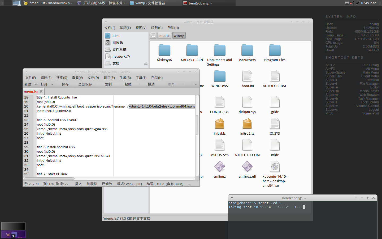
Task: Switch workspace via bottom-left pager thumbnail
Action: tap(13, 226)
